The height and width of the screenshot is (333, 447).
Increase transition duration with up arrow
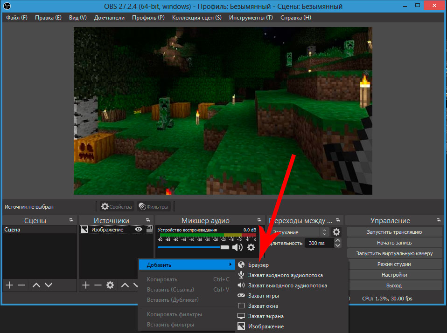(338, 240)
